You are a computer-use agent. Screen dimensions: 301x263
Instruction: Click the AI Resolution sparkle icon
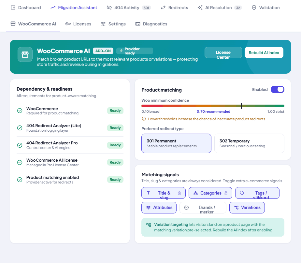click(x=200, y=8)
